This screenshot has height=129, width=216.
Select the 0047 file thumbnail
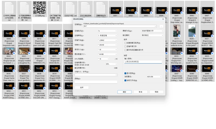177,69
